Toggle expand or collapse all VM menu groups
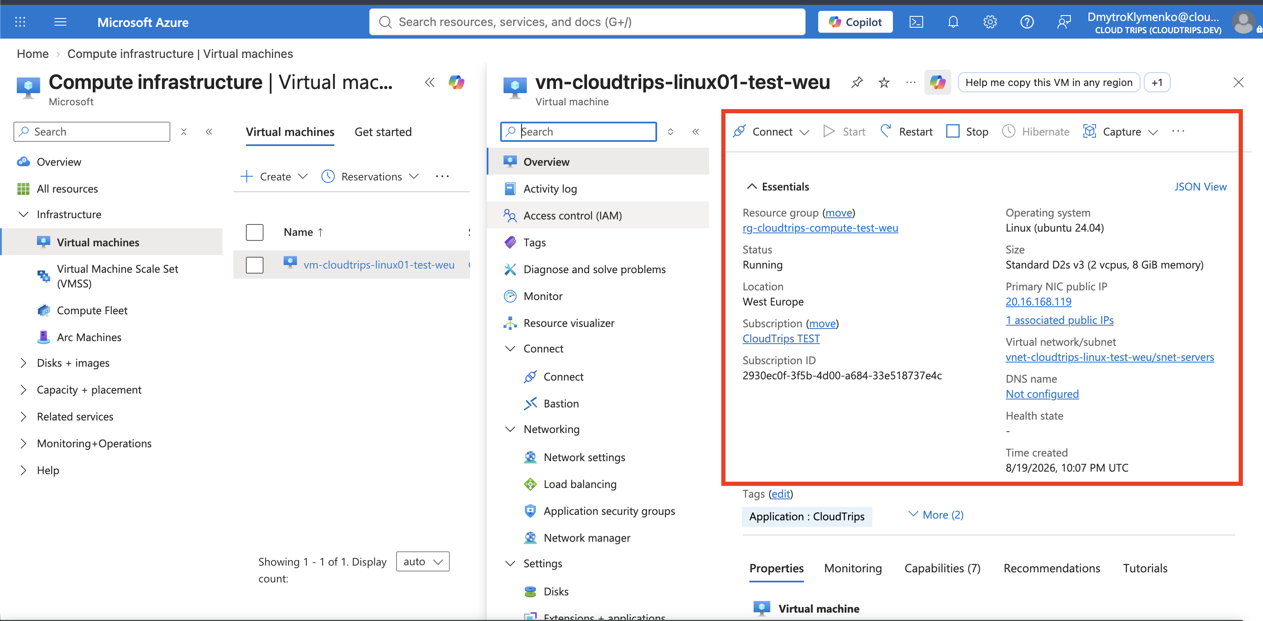 pyautogui.click(x=670, y=132)
